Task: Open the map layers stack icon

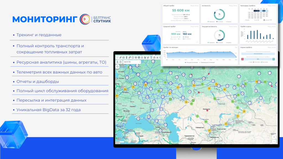Action: 136,57
